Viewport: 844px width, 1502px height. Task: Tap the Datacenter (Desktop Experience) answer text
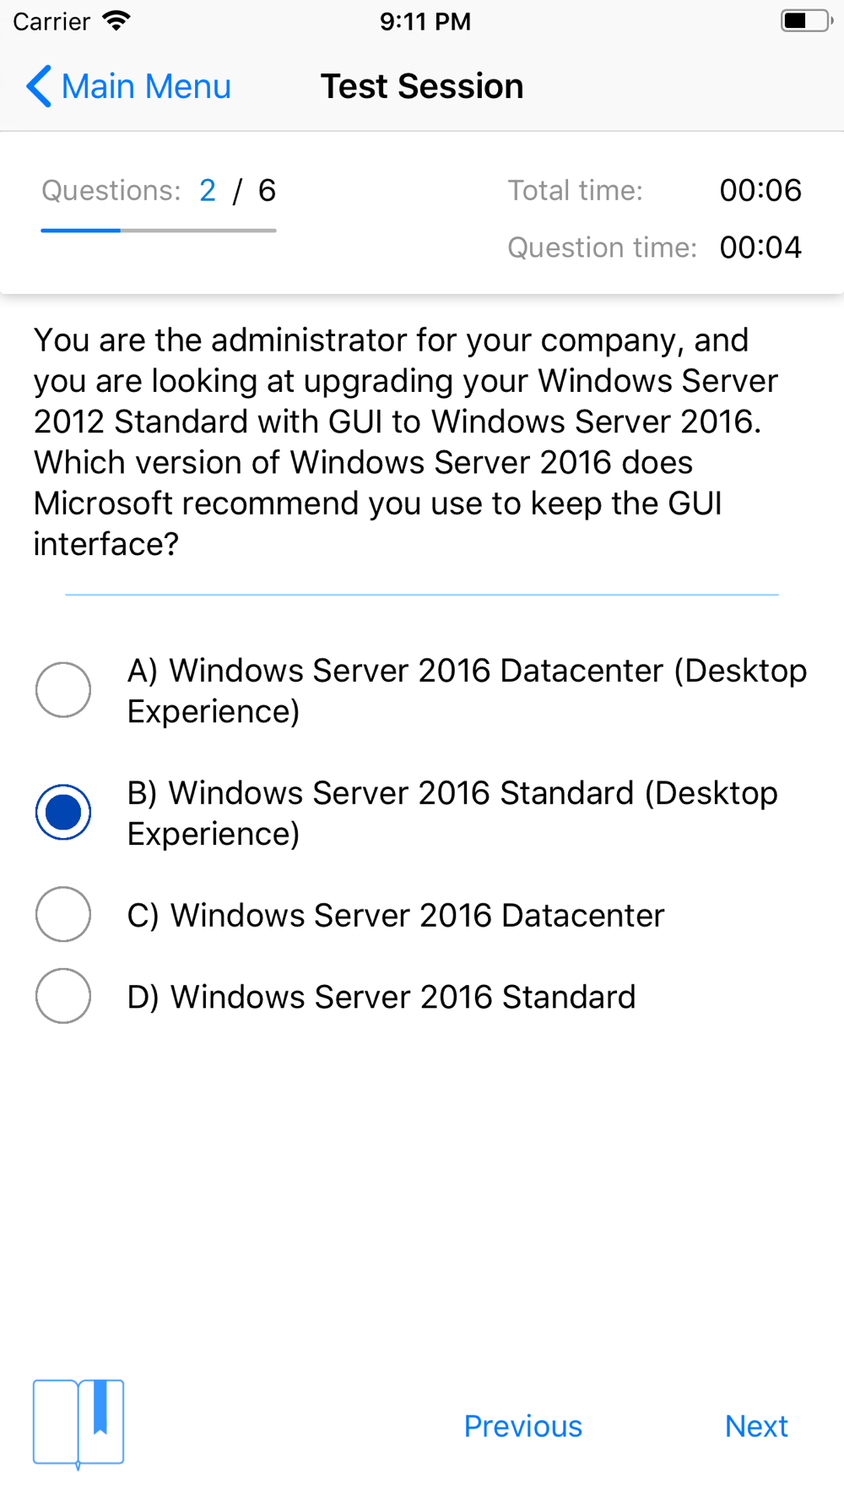467,691
